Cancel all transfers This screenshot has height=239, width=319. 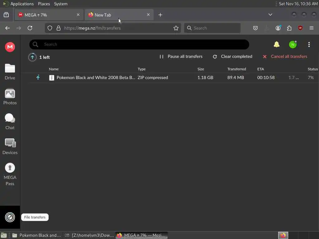[285, 57]
